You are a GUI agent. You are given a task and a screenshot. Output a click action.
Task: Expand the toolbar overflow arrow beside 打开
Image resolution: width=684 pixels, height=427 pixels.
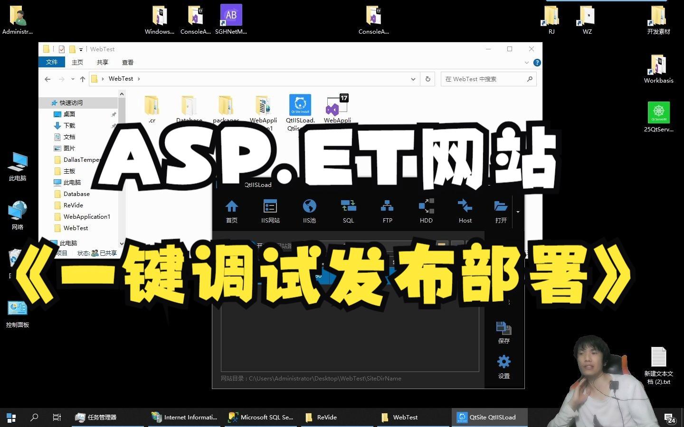(518, 212)
